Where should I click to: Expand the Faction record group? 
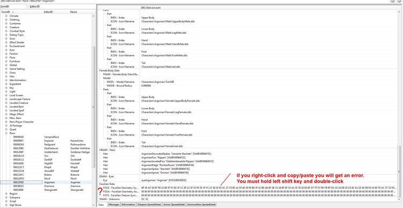tap(6, 54)
